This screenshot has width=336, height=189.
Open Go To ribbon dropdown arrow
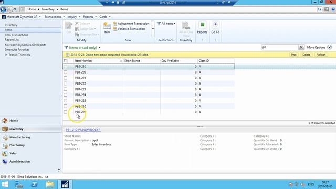(215, 40)
